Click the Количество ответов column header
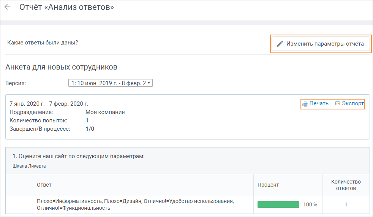 click(346, 185)
